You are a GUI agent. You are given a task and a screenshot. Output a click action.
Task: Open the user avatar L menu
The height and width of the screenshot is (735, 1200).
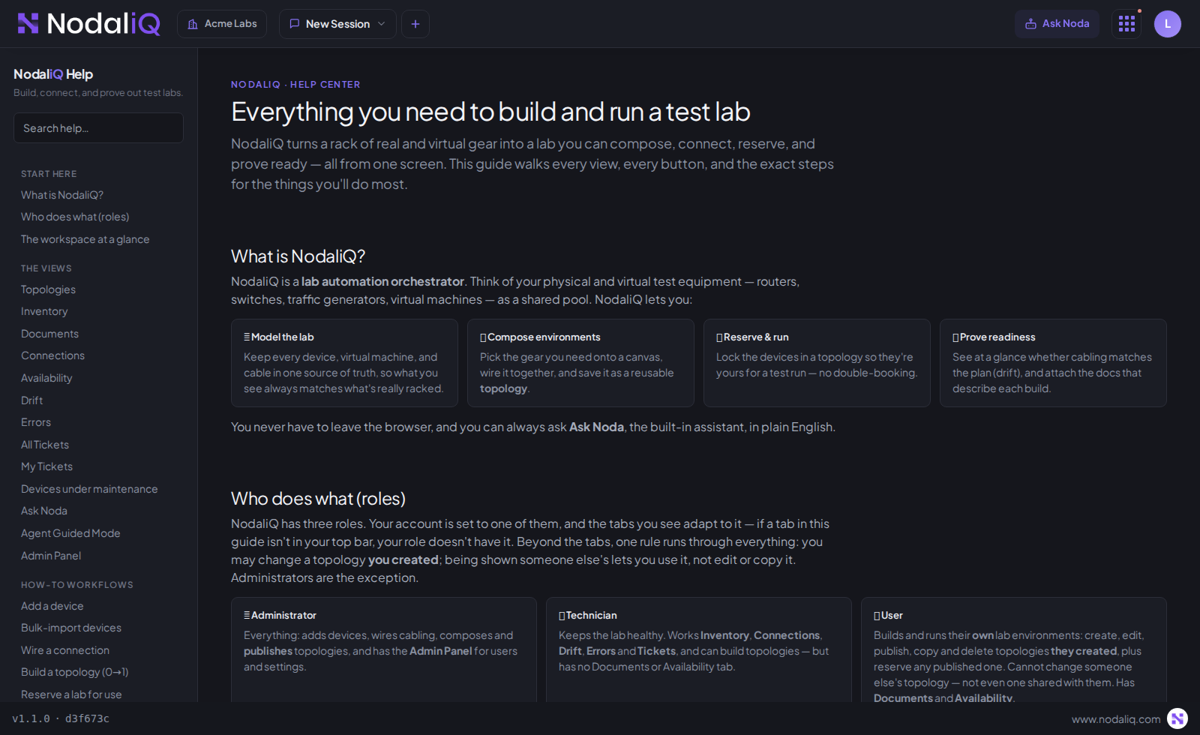pyautogui.click(x=1167, y=24)
